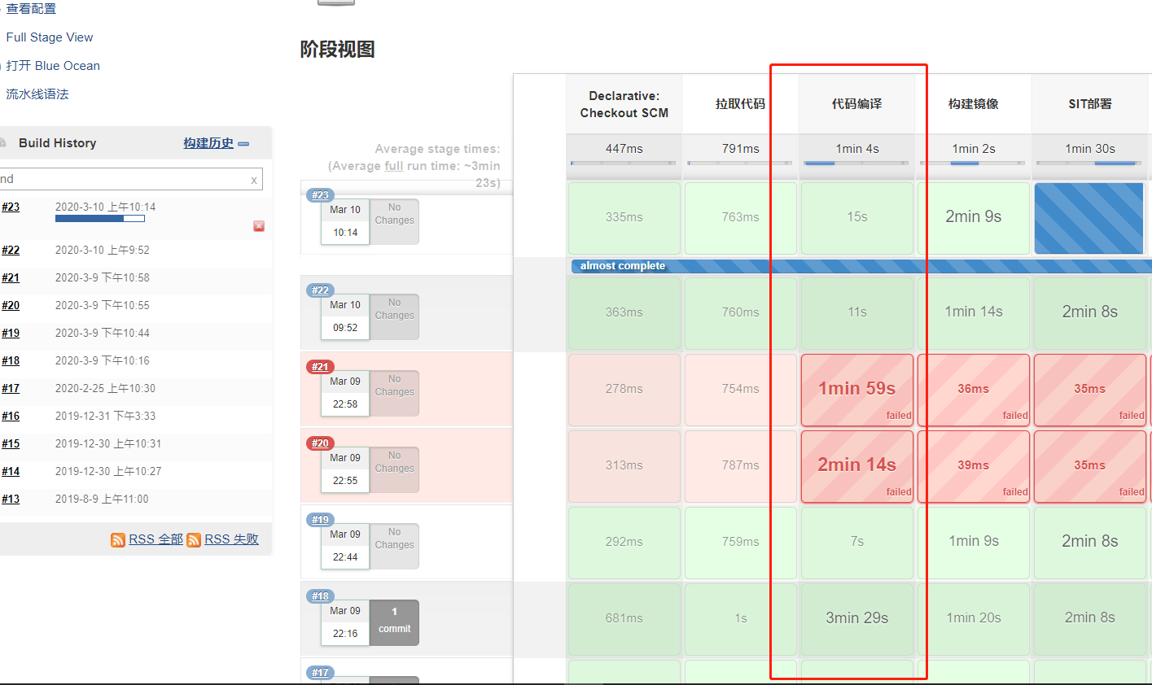Click the #17 badge at the bottom

pyautogui.click(x=320, y=672)
